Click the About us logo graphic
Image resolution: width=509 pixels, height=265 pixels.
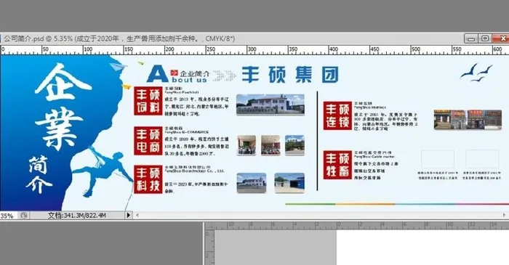coord(178,74)
